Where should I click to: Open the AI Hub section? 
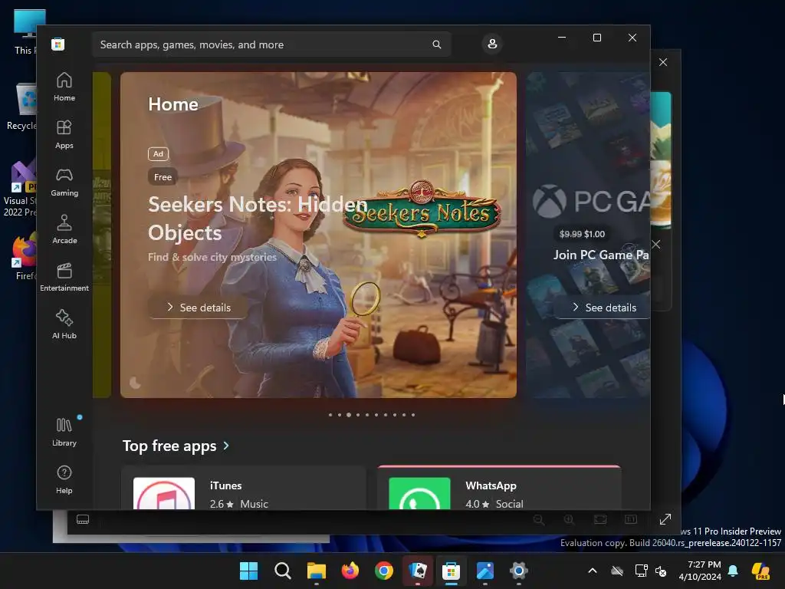(64, 324)
